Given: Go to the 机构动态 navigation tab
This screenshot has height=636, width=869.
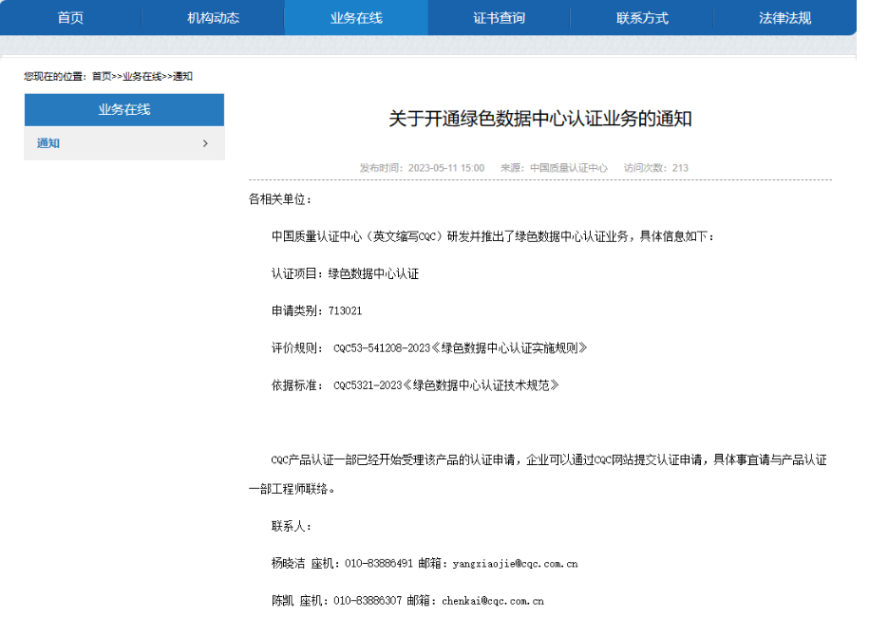Looking at the screenshot, I should [x=213, y=18].
